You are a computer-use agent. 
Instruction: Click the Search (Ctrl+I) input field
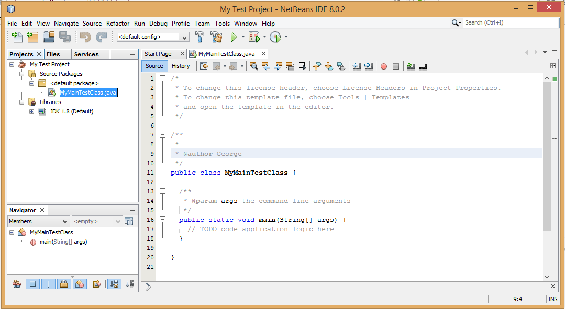point(503,23)
